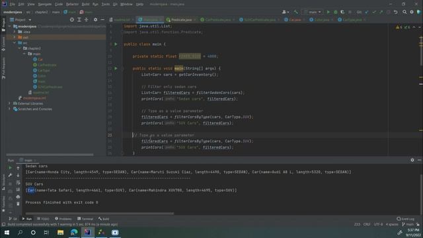Image resolution: width=423 pixels, height=238 pixels.
Task: Click horizontal scrollbar in Run console
Action: coord(100,214)
